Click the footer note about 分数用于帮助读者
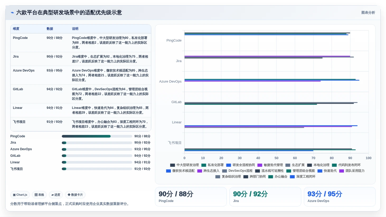The width and height of the screenshot is (386, 217). (70, 204)
